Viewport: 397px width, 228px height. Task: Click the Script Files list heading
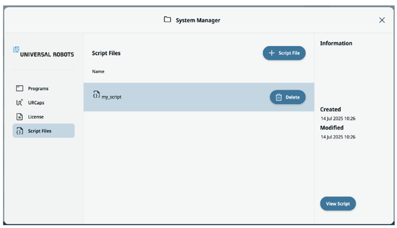tap(106, 53)
